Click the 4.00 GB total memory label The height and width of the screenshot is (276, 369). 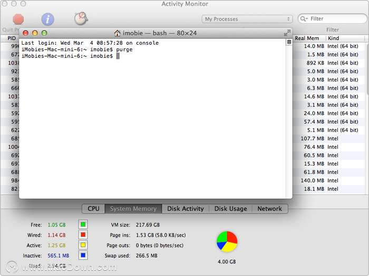[x=227, y=262]
